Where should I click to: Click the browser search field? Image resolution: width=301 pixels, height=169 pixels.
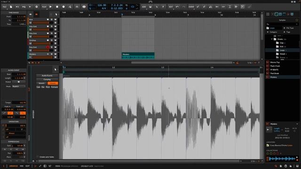(x=282, y=24)
